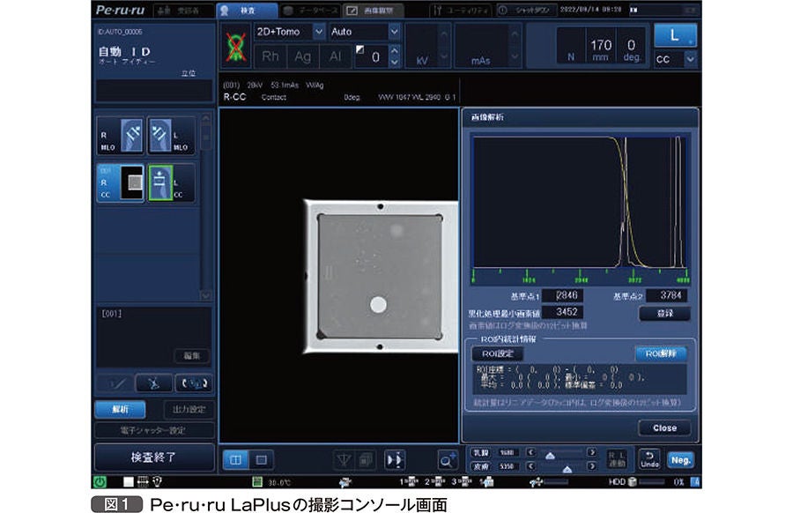Close the 画像解析 image analysis panel
Image resolution: width=793 pixels, height=513 pixels.
tap(664, 428)
